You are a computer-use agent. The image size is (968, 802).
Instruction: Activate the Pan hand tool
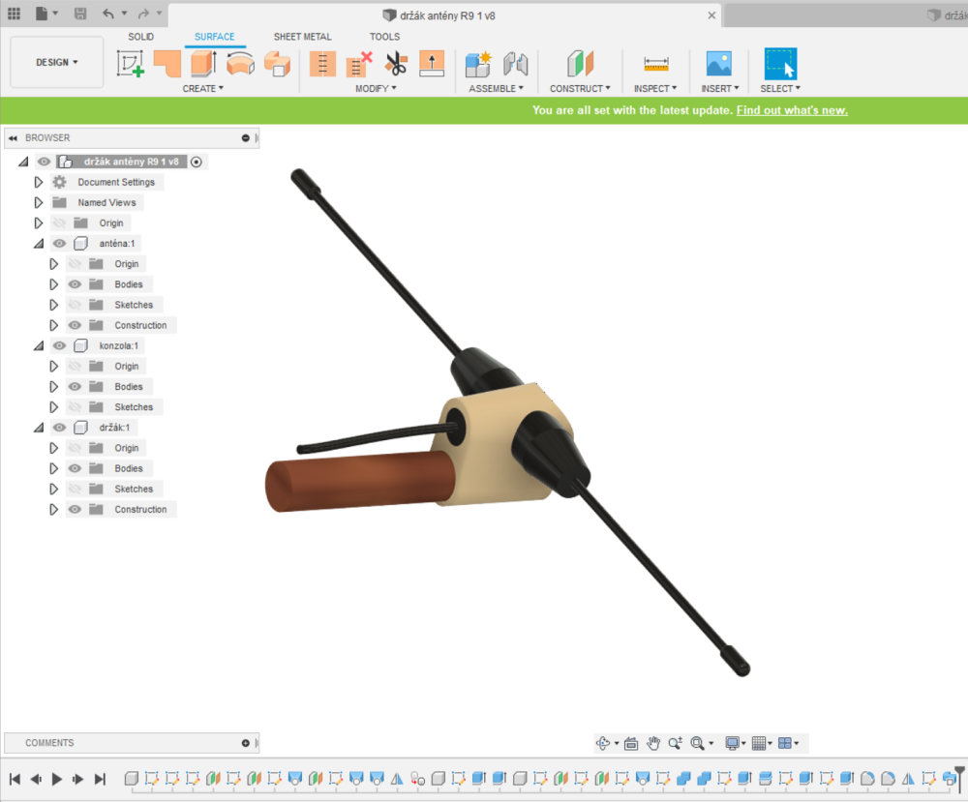click(653, 743)
